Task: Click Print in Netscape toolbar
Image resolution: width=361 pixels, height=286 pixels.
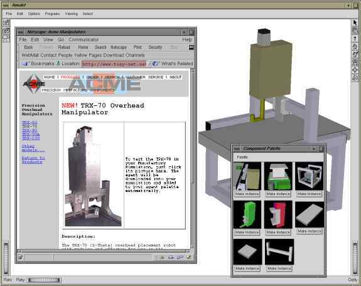Action: pyautogui.click(x=137, y=47)
